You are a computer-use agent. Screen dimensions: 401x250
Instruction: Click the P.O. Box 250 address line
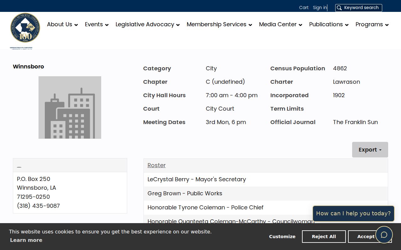(x=34, y=179)
